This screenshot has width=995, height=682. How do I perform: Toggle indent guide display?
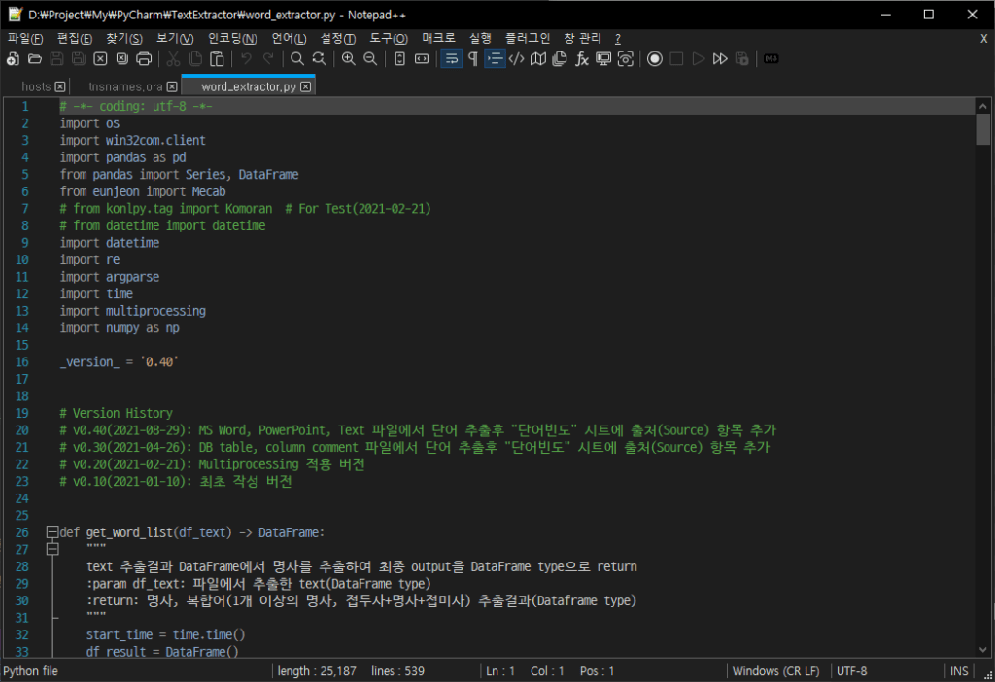[493, 58]
